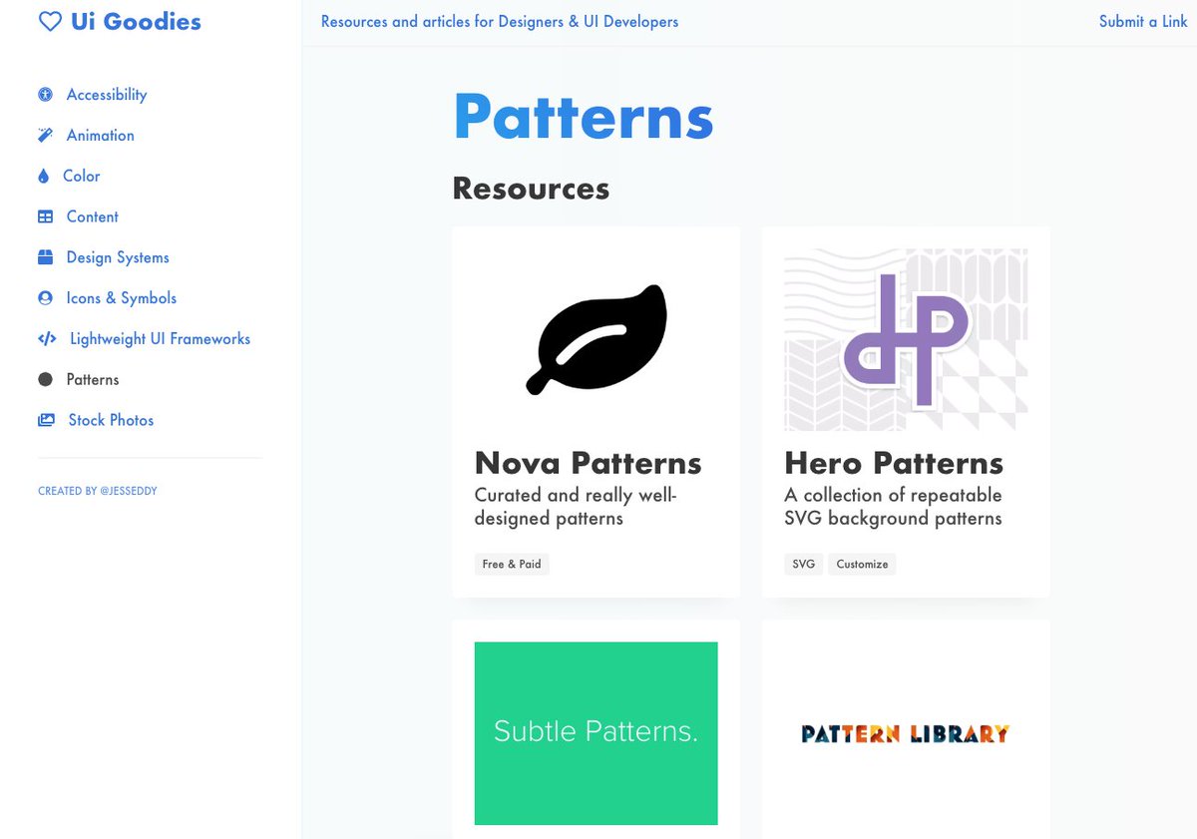Click the Icons & Symbols user-circle icon
Viewport: 1197px width, 839px height.
45,298
